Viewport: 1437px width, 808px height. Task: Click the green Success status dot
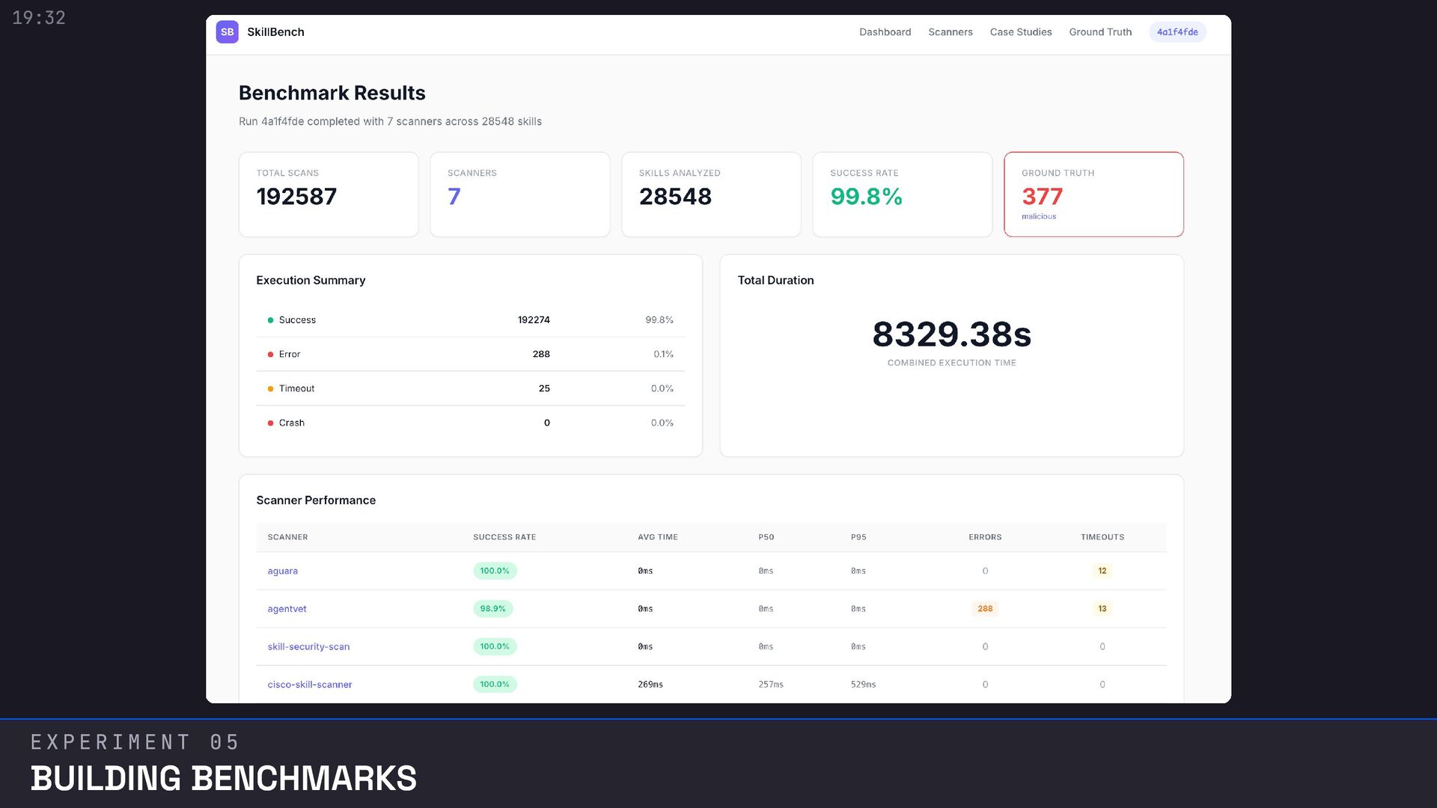(x=270, y=320)
